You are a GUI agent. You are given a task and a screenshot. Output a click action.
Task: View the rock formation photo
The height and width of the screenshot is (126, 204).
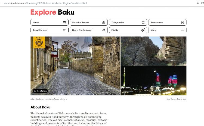(153, 51)
